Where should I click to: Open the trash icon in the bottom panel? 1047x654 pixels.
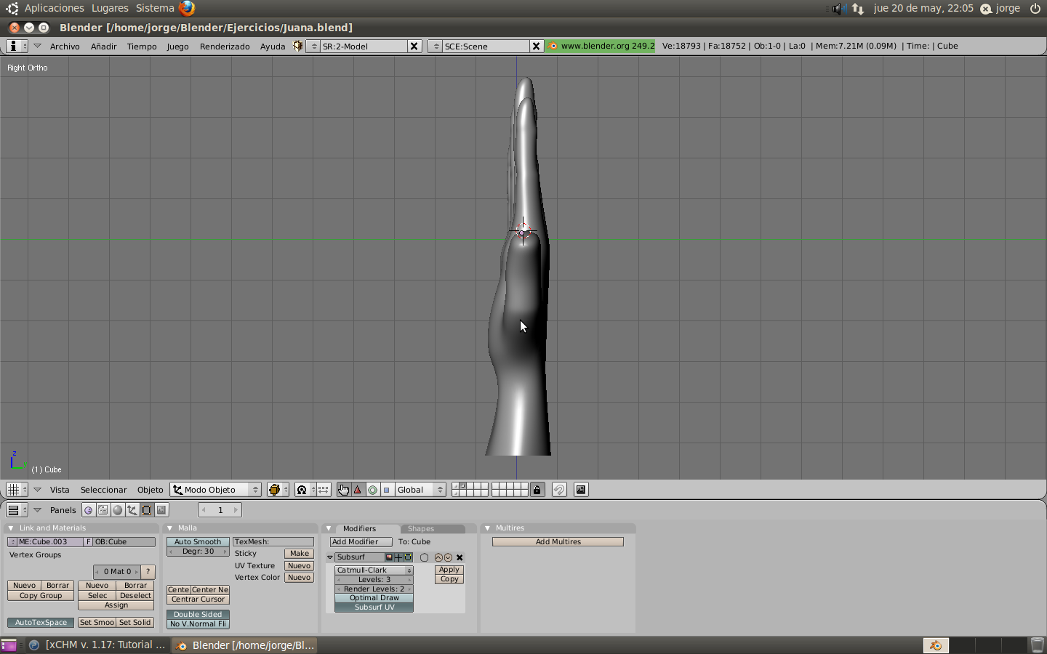tap(1038, 645)
